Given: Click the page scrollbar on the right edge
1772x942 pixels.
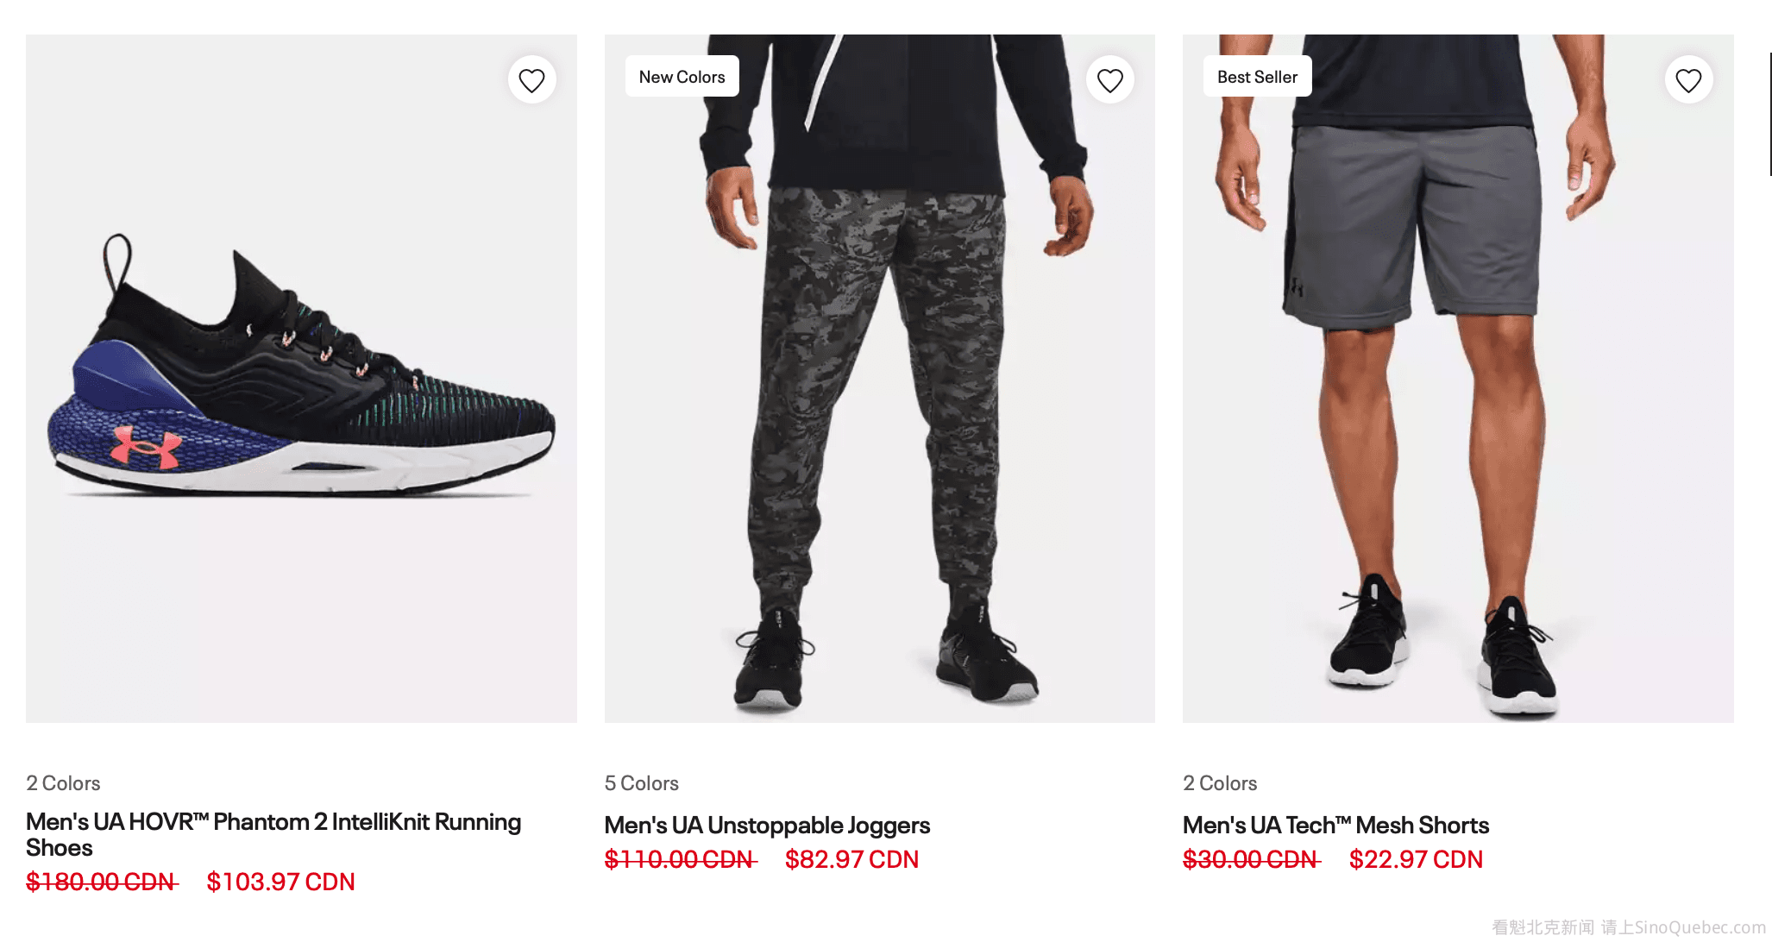Looking at the screenshot, I should click(1769, 114).
